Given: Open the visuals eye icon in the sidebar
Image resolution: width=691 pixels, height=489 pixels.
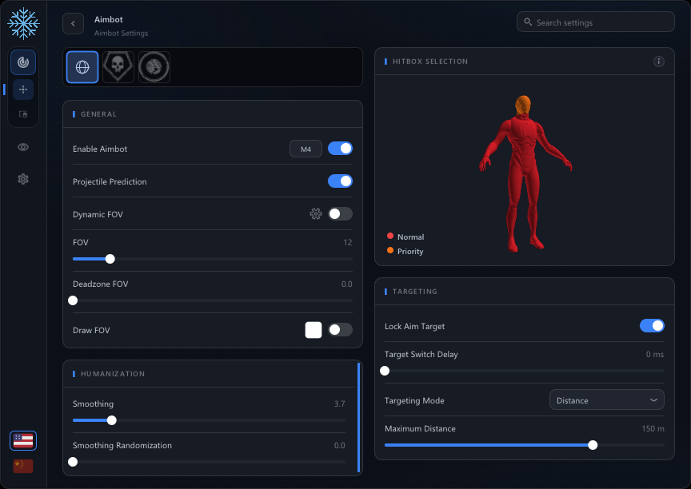Looking at the screenshot, I should pos(23,147).
